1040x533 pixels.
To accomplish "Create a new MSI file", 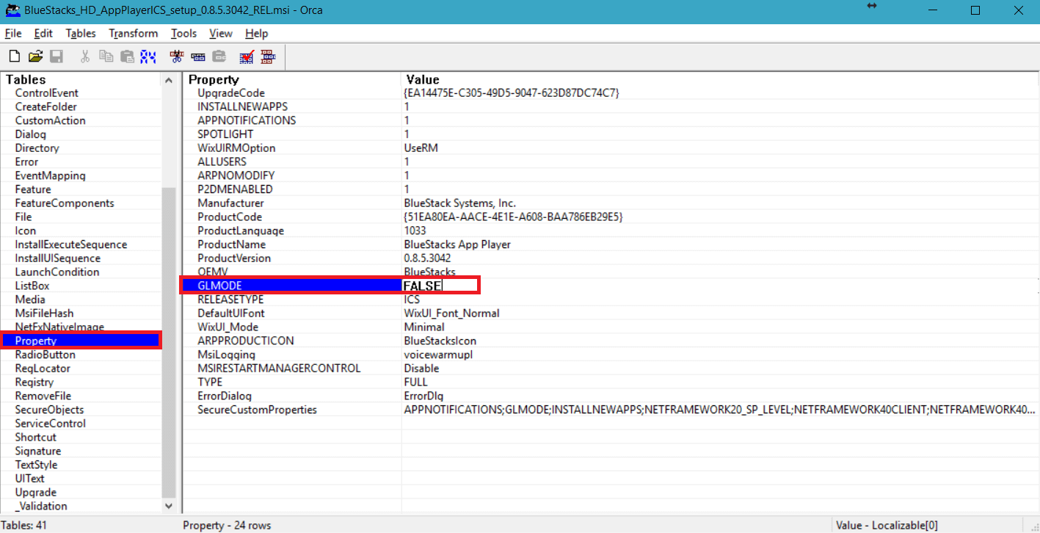I will (x=13, y=56).
